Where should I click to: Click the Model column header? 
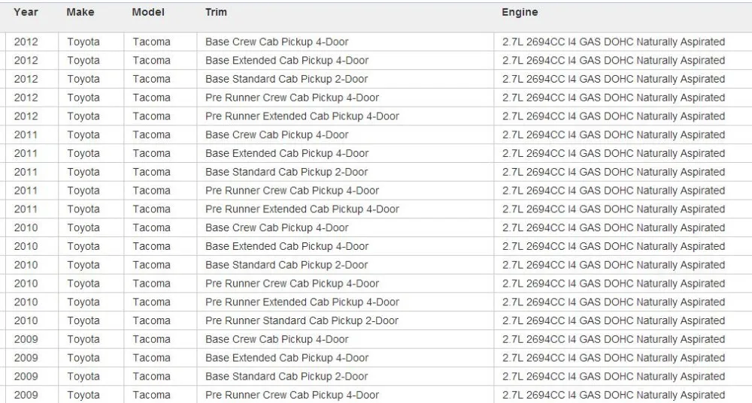pos(148,13)
